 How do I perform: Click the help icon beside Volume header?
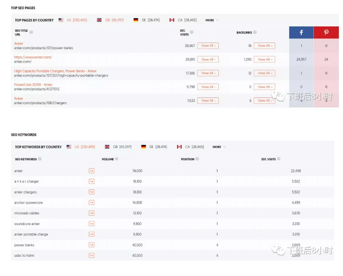117,159
